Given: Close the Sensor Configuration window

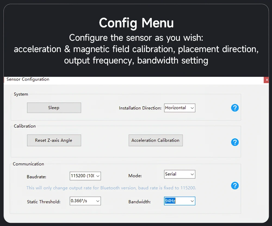Looking at the screenshot, I should (x=267, y=80).
